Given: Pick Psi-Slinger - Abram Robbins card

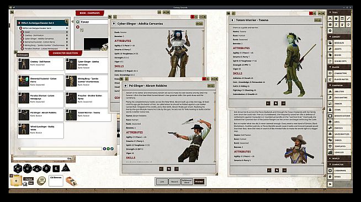Looking at the screenshot, I should click(40, 115).
